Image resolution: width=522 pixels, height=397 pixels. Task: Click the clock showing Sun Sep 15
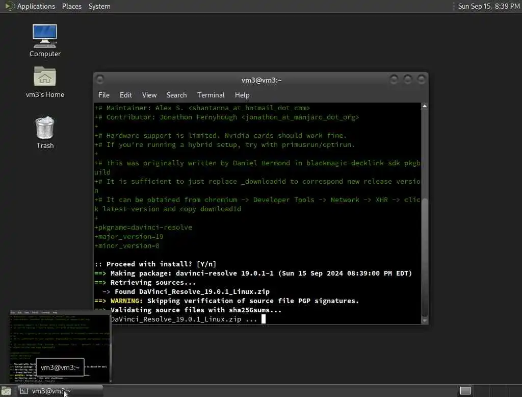489,6
